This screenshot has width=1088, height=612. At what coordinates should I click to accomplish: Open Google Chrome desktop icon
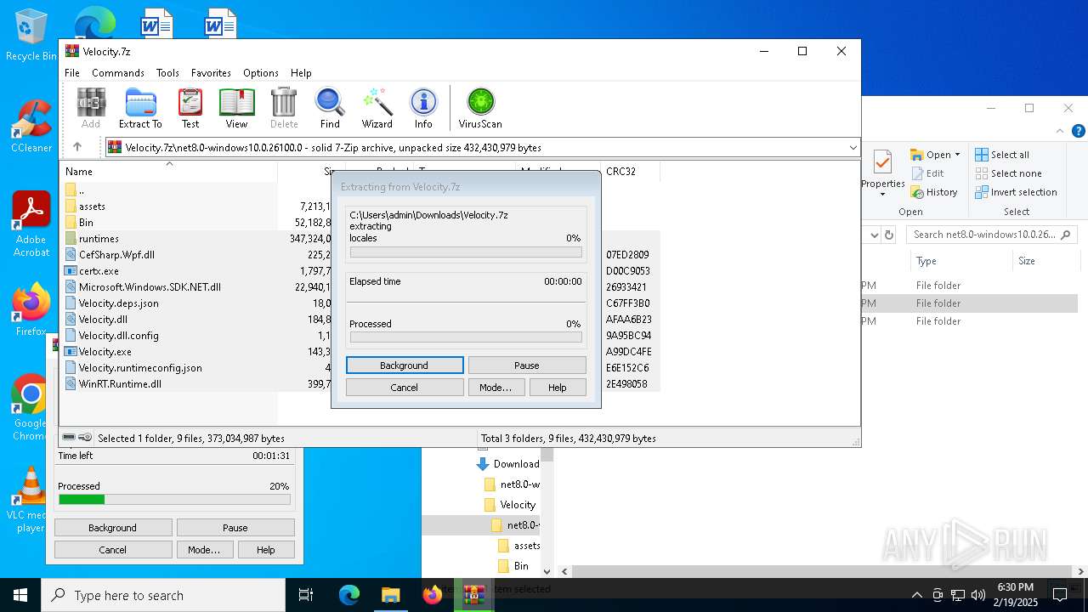[31, 408]
